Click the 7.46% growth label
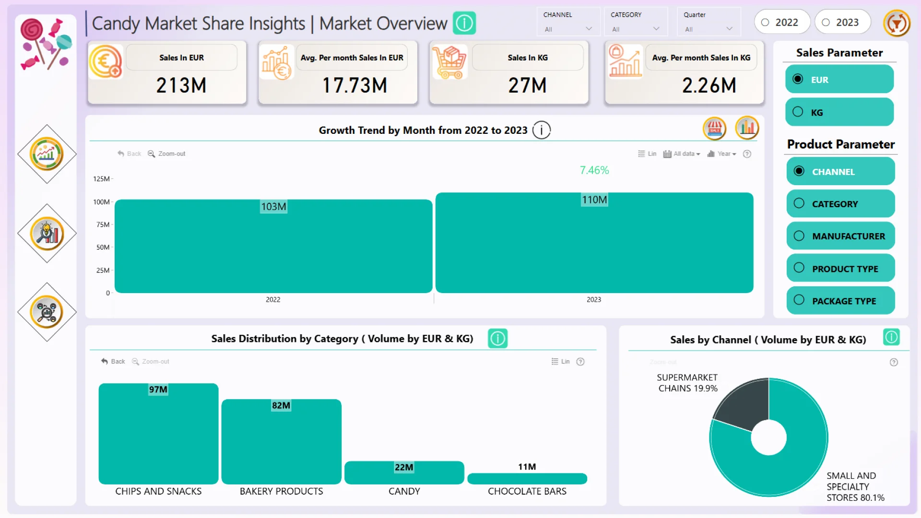921x518 pixels. pyautogui.click(x=594, y=170)
